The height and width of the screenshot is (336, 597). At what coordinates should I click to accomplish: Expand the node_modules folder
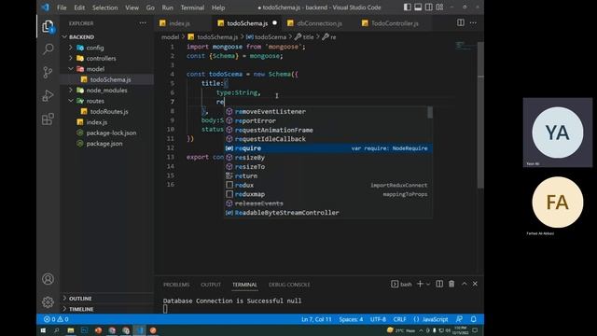pos(106,91)
